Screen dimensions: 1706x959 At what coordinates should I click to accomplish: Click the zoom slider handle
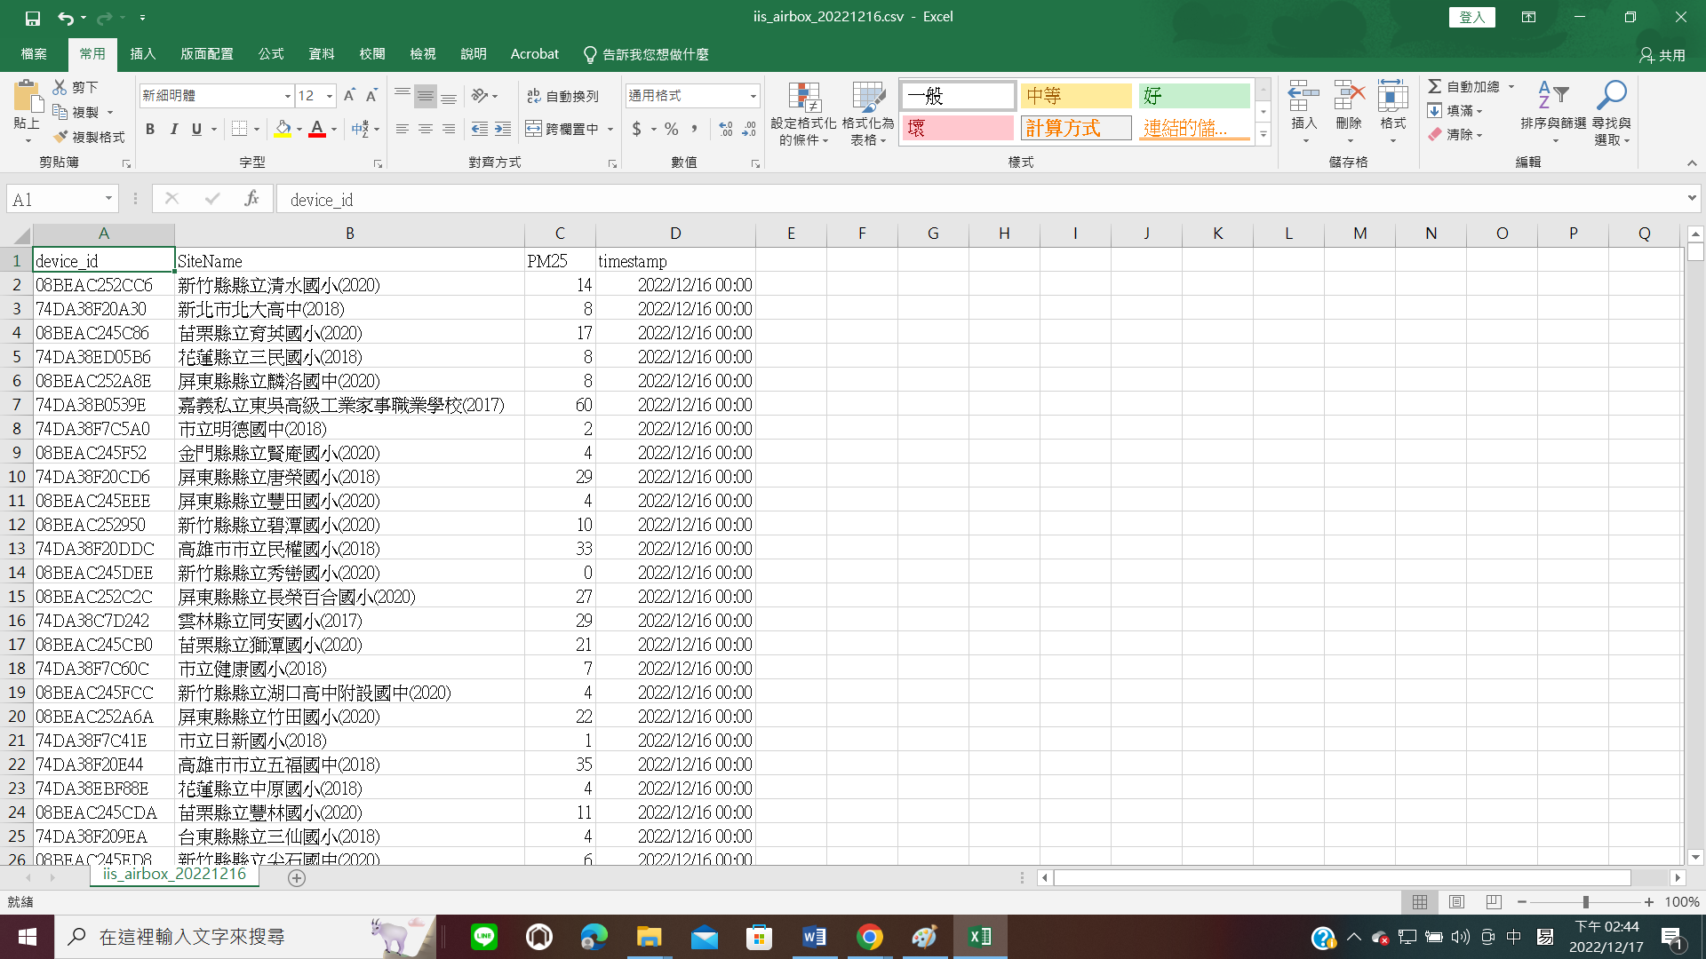tap(1585, 901)
